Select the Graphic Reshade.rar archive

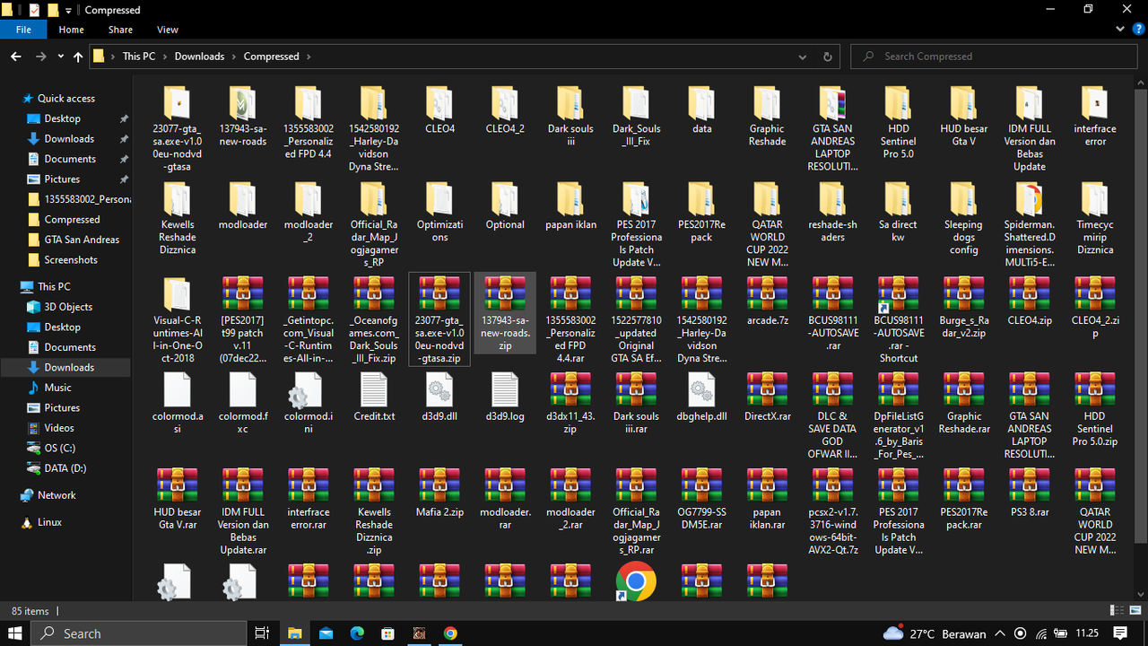point(964,405)
